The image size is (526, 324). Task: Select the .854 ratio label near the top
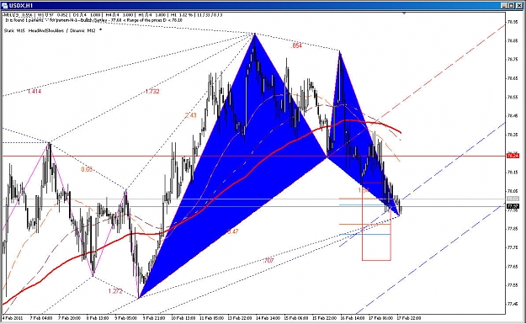pos(296,45)
